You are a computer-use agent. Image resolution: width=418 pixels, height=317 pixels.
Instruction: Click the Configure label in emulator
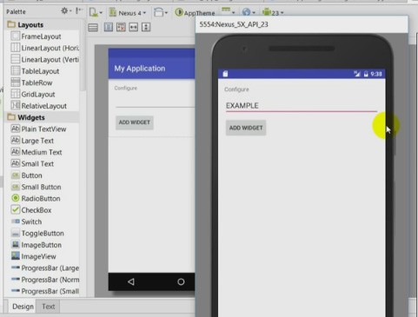pos(236,89)
